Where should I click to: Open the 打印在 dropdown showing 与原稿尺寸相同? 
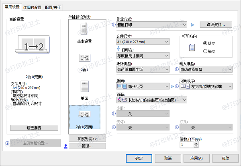pos(143,56)
